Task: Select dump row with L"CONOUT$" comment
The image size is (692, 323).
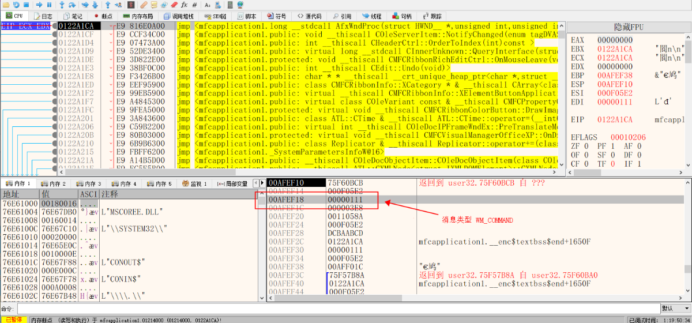Action: (x=130, y=262)
